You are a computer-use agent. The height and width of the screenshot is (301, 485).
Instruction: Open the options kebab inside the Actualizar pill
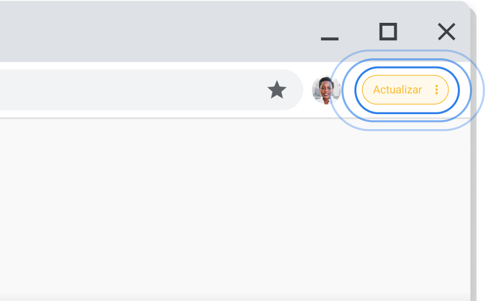click(437, 90)
